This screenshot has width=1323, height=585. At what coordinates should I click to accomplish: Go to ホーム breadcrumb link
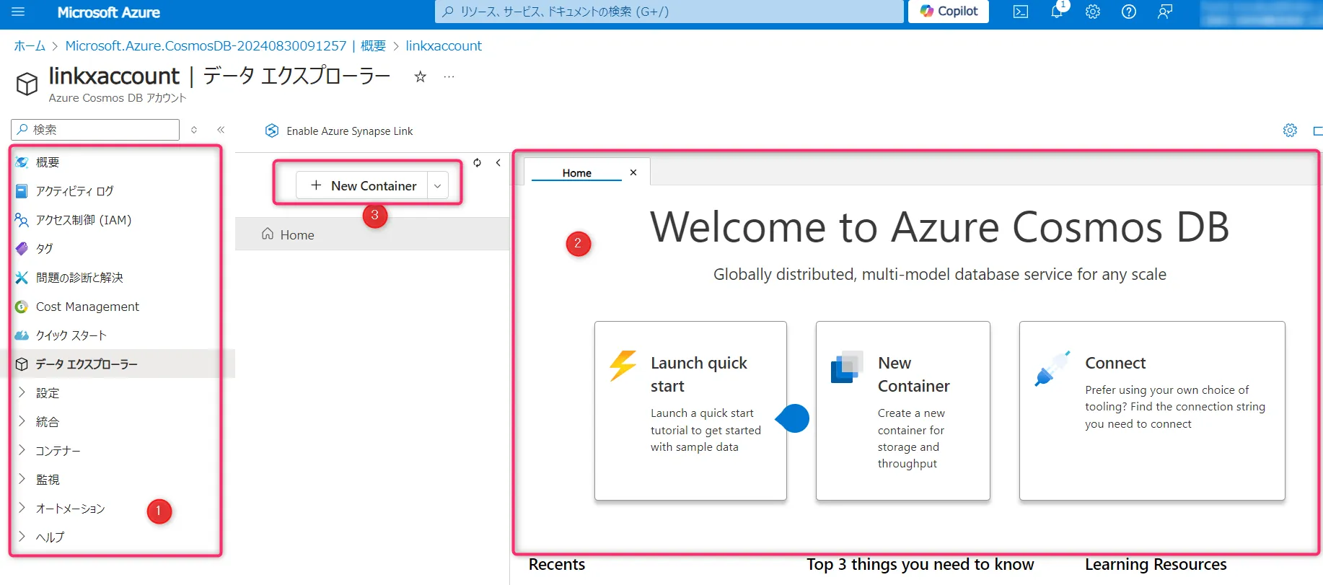tap(30, 45)
